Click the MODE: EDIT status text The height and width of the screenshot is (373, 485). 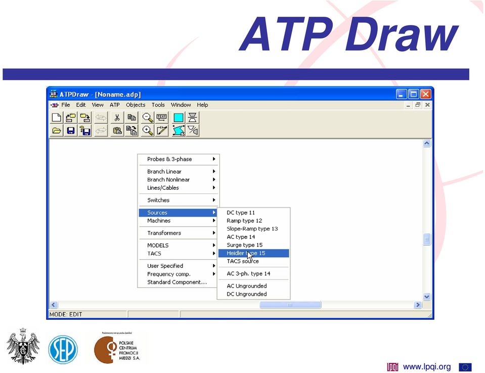pos(66,314)
